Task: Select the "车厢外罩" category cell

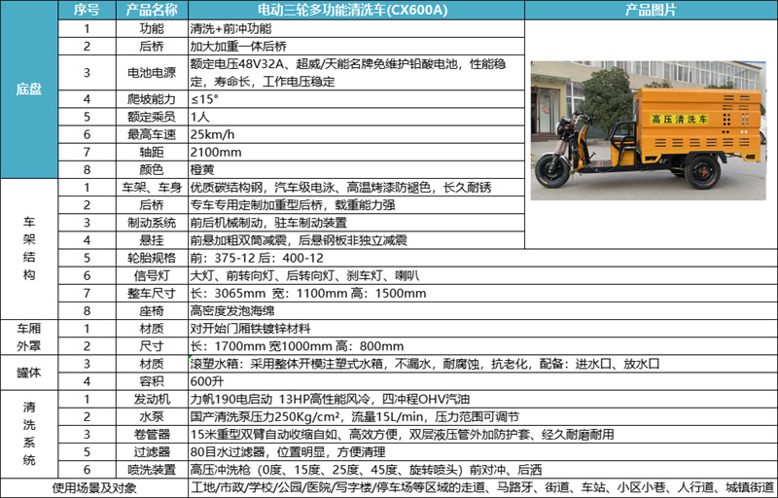Action: coord(29,336)
